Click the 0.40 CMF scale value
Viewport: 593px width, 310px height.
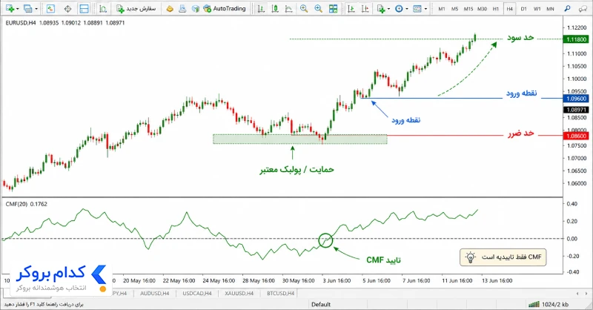pyautogui.click(x=572, y=204)
